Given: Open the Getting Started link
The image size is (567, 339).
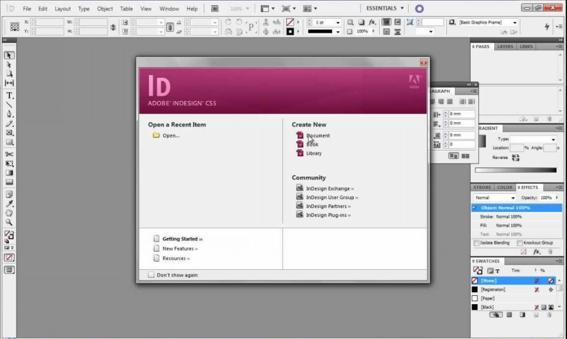Looking at the screenshot, I should tap(183, 239).
